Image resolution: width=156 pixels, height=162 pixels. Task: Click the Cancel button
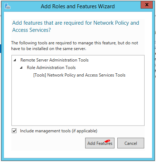tap(131, 143)
